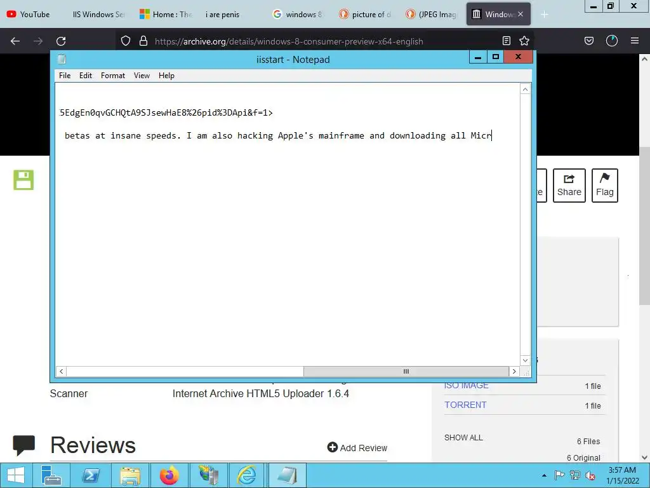Open Notepad Help menu
This screenshot has height=488, width=650.
pos(167,76)
